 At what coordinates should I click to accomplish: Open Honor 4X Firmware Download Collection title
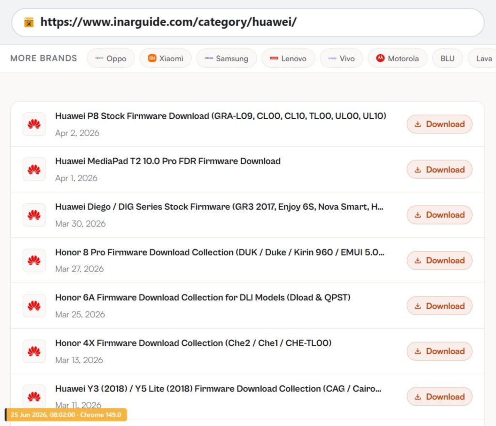(193, 343)
